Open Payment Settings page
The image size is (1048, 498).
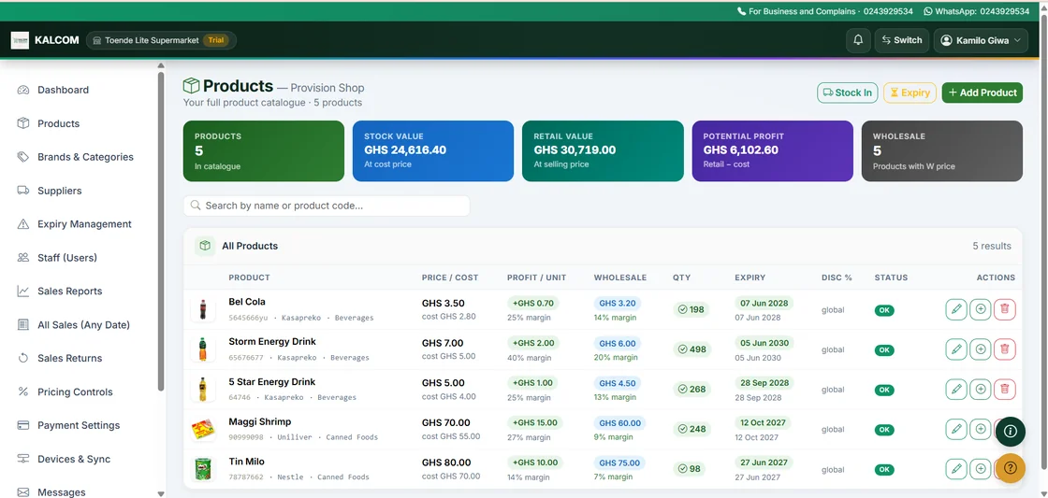pos(79,425)
